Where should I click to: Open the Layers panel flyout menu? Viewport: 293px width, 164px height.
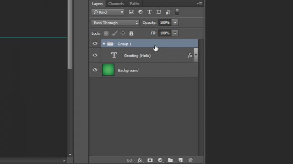tap(200, 4)
